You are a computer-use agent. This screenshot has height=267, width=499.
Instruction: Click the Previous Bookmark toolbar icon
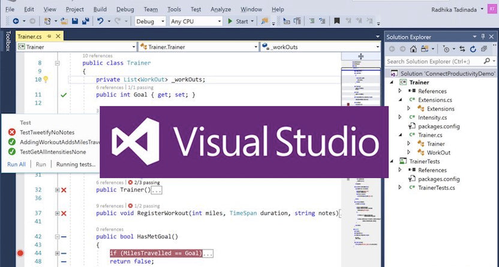pyautogui.click(x=348, y=21)
